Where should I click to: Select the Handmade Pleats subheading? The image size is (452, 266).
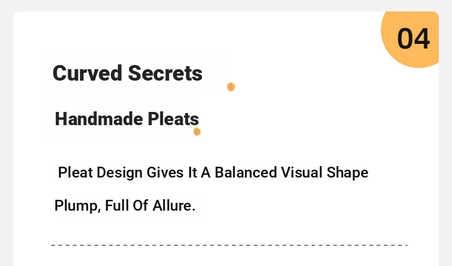pos(127,119)
